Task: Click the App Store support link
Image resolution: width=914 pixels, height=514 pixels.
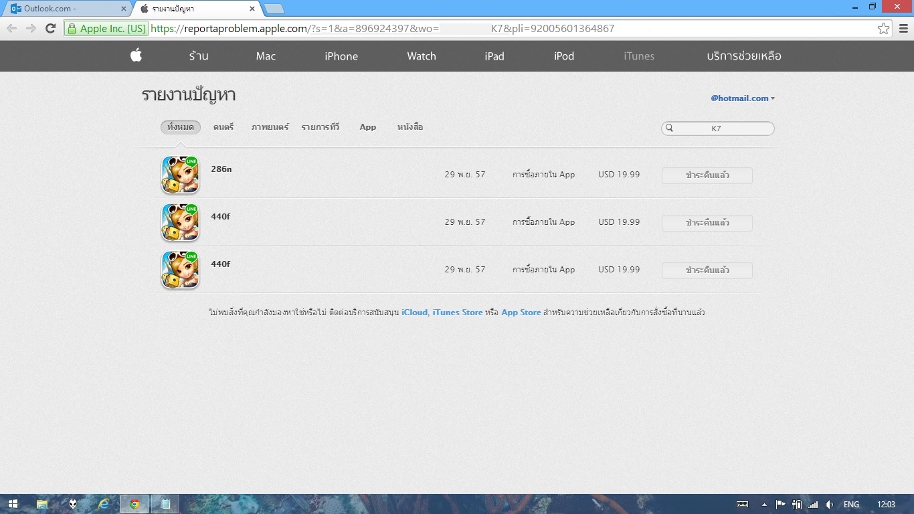Action: coord(521,313)
